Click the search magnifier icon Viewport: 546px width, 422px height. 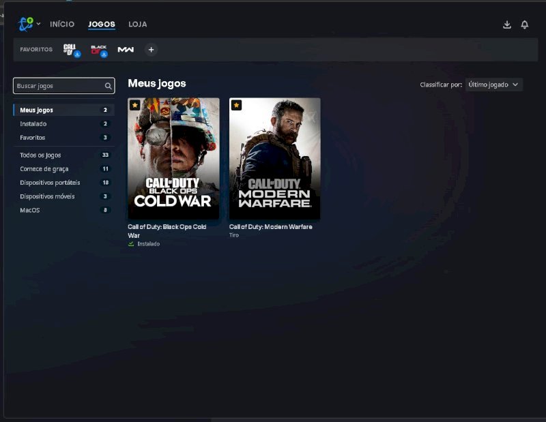108,86
